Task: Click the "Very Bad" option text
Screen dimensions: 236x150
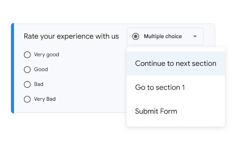Action: (45, 99)
